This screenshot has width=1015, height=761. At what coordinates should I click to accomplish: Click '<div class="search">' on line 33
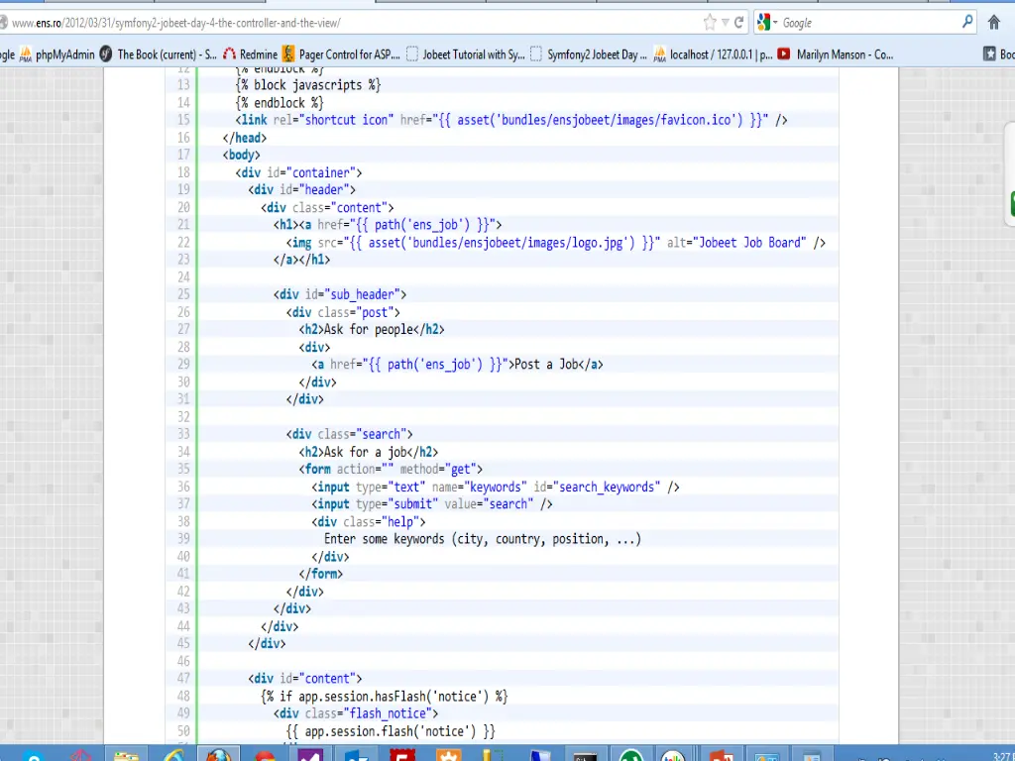(350, 434)
